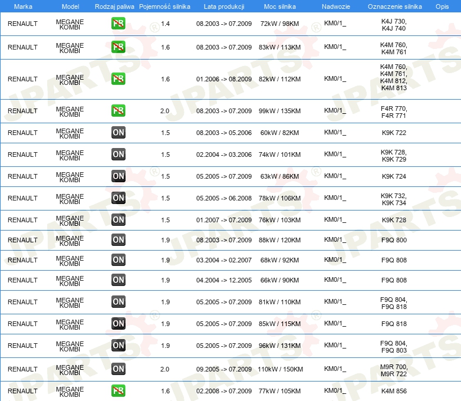Click the Oznaczenie silnika column header
This screenshot has width=461, height=401.
(394, 6)
